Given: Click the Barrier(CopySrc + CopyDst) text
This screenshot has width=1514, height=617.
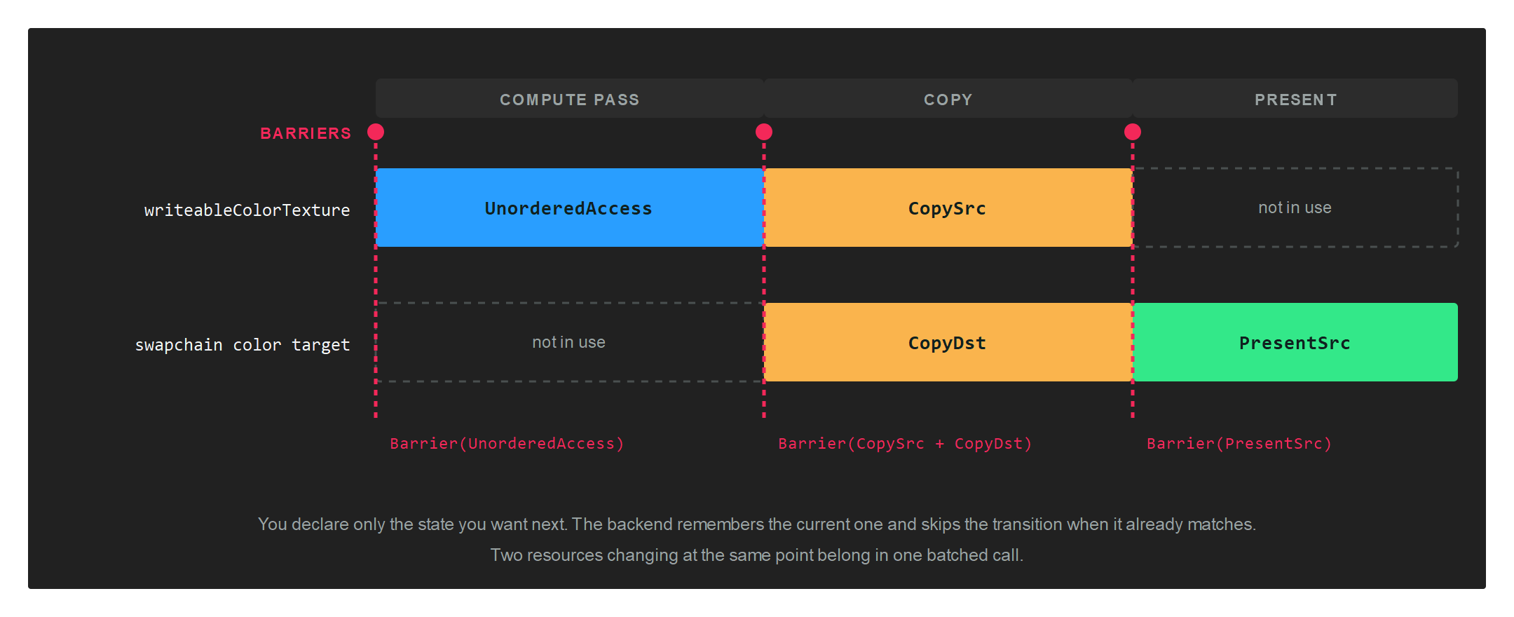Looking at the screenshot, I should 905,443.
